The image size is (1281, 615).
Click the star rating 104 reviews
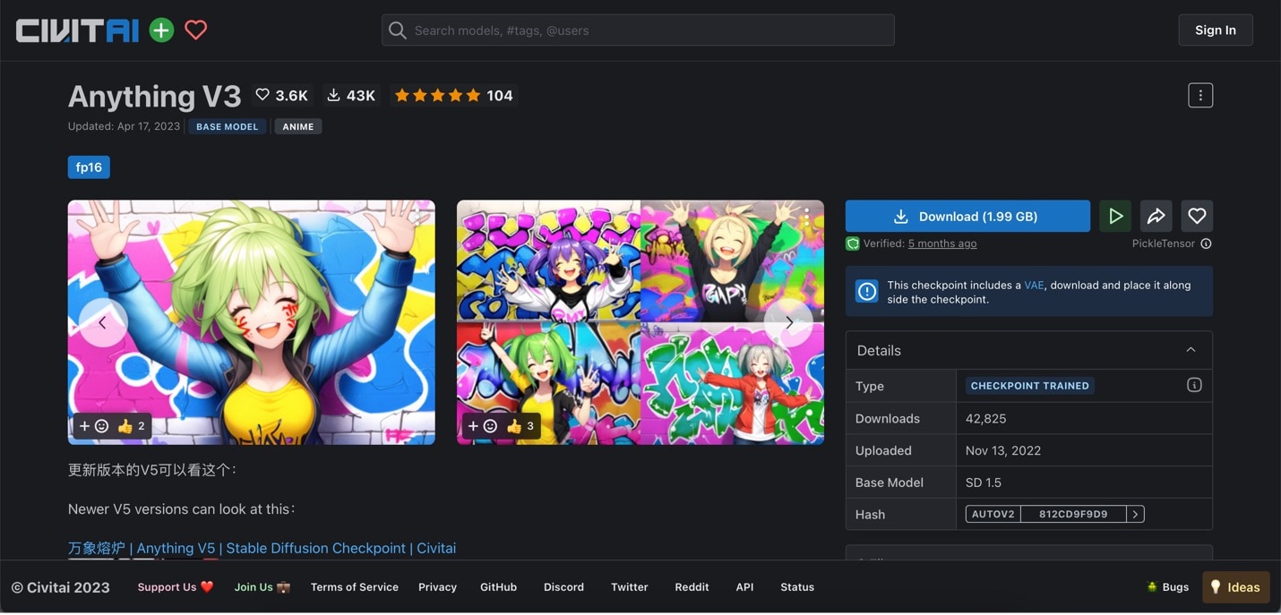453,95
